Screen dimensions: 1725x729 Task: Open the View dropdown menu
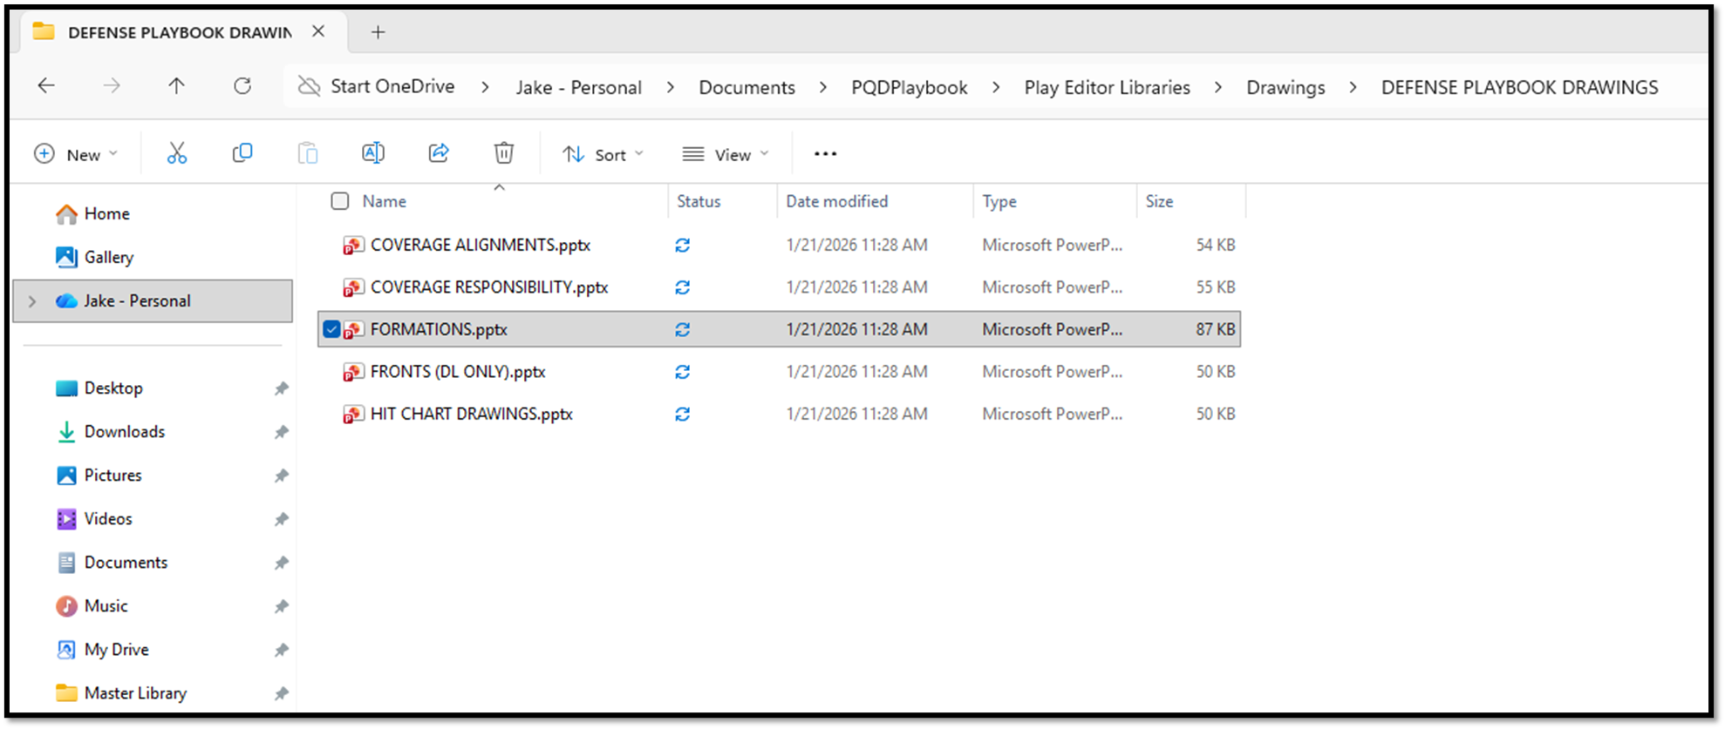click(x=726, y=154)
